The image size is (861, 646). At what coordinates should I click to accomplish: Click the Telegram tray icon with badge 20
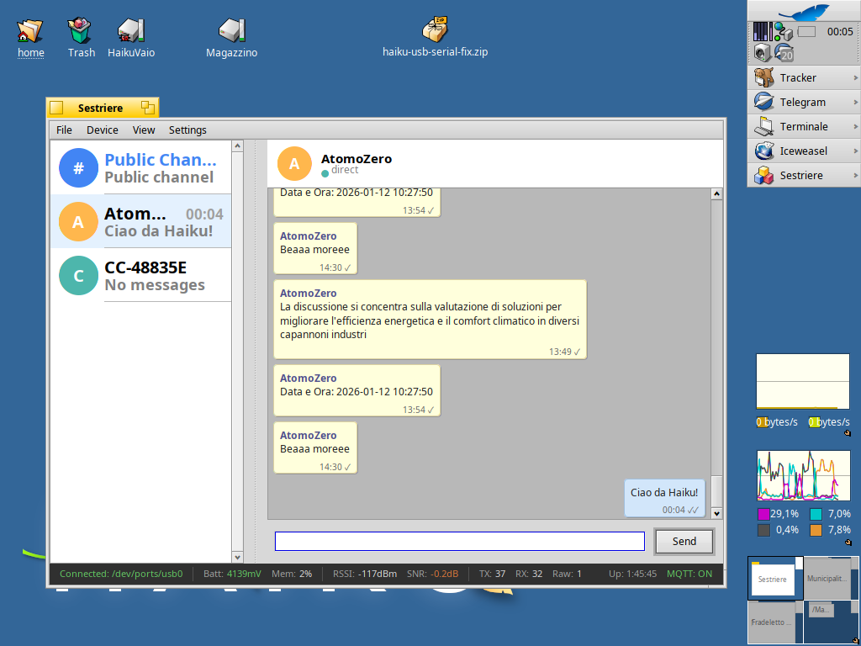click(784, 53)
